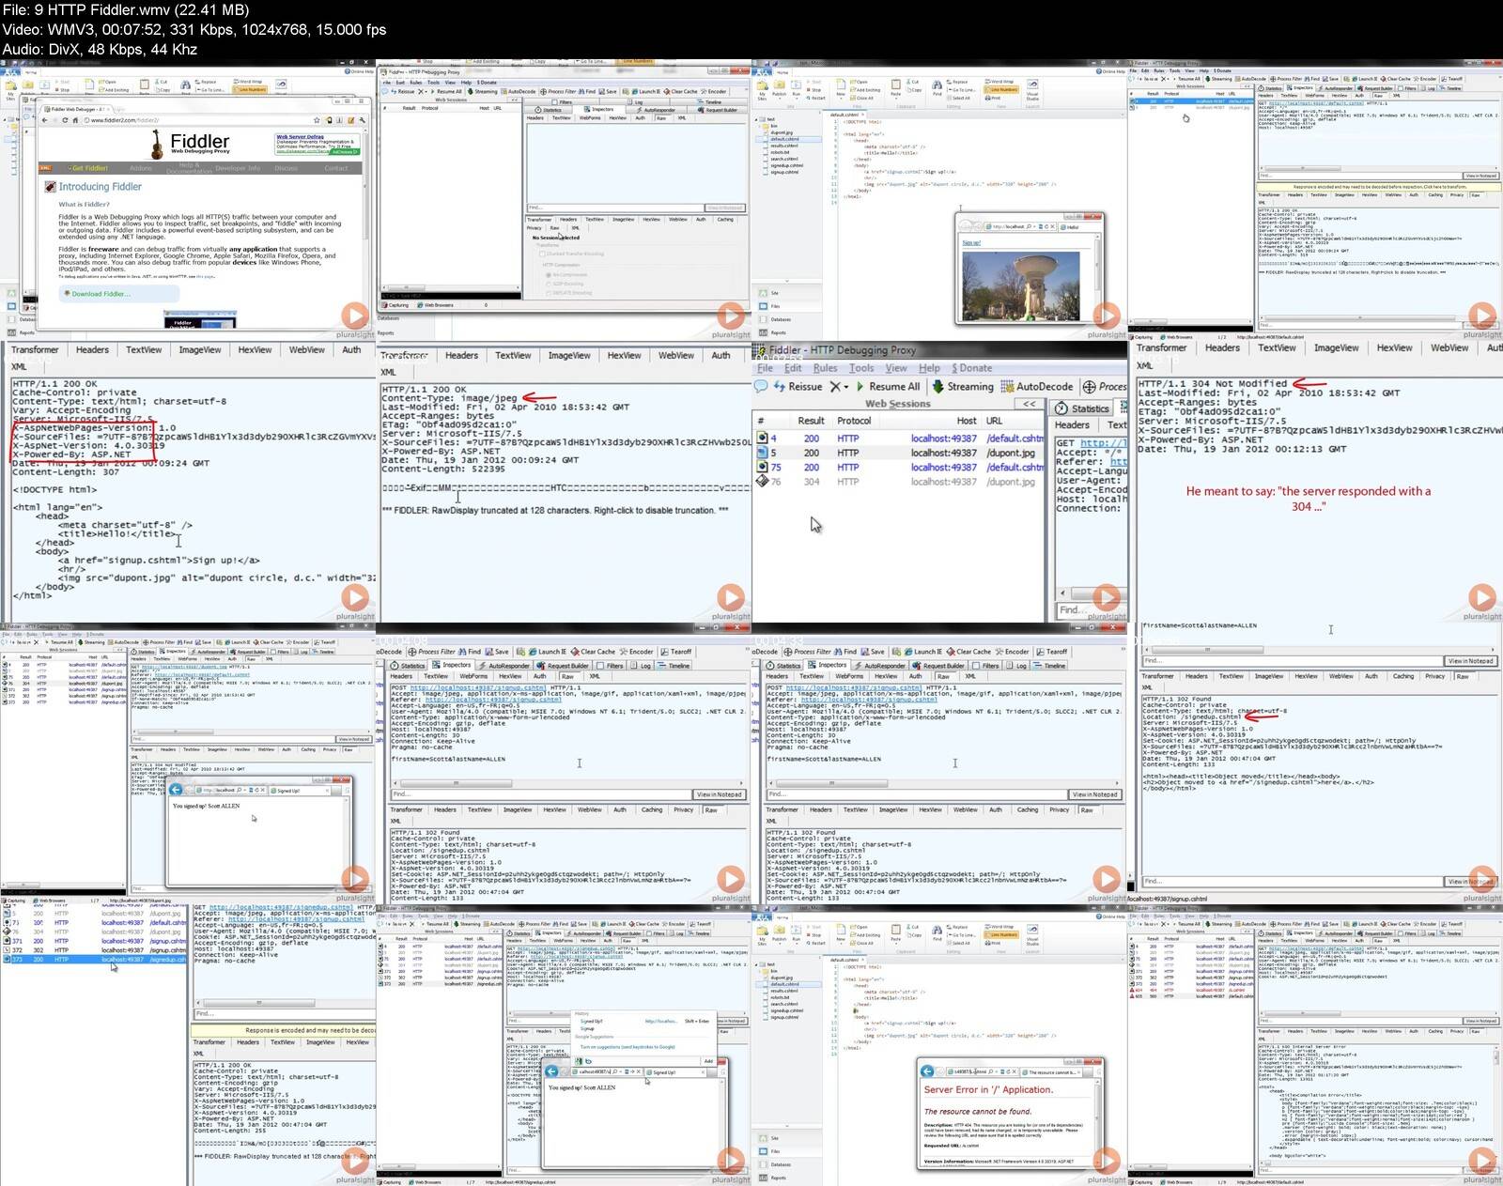Play the Fiddler website thumbnail

click(354, 316)
